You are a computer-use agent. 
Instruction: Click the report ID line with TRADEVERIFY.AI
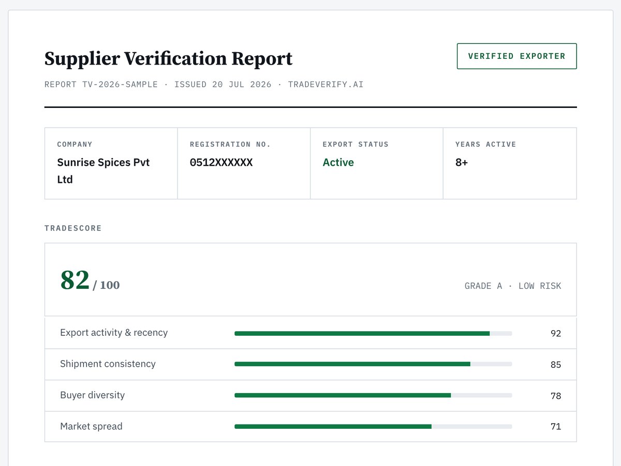[204, 84]
